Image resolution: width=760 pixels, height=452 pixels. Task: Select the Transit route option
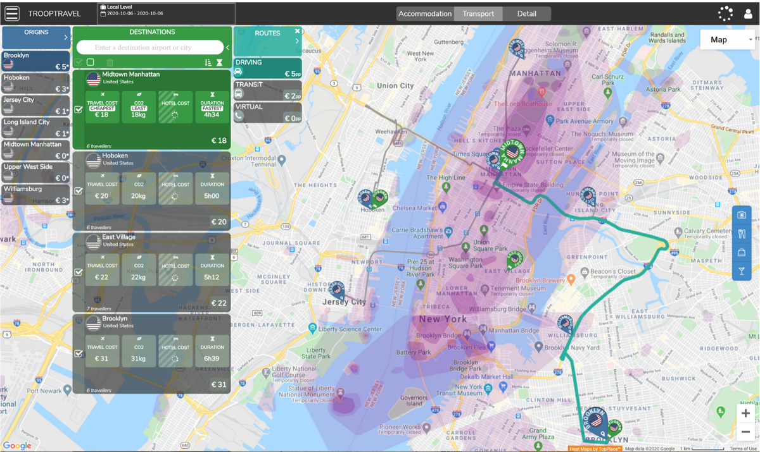[268, 91]
